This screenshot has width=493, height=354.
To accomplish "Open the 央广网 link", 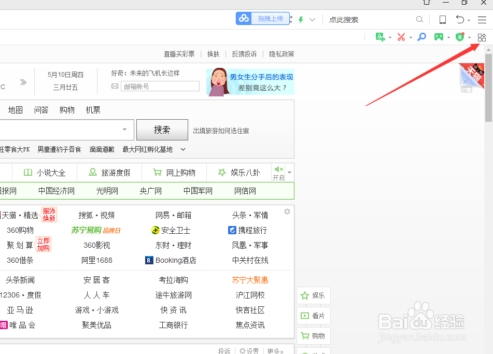I will [x=151, y=191].
